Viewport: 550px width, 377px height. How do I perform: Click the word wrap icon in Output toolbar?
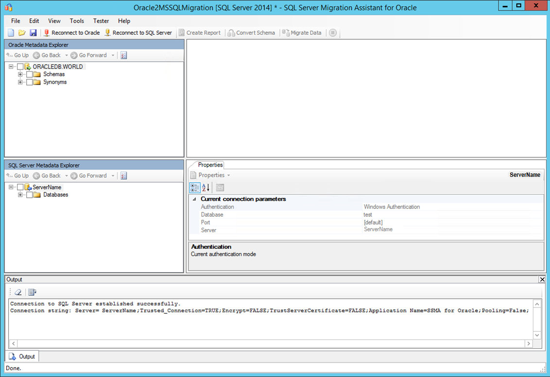(x=32, y=292)
